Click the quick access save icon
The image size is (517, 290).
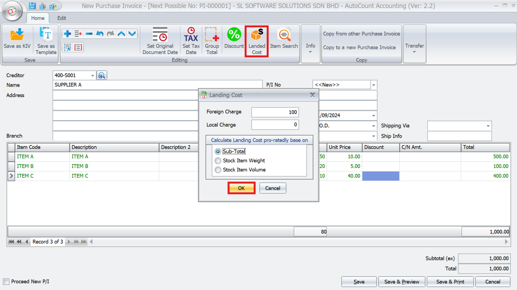pos(32,6)
